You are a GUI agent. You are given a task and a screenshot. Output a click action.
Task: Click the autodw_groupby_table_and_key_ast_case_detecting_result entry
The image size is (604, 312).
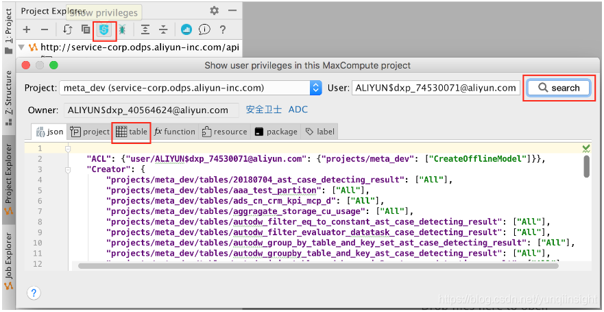(303, 253)
